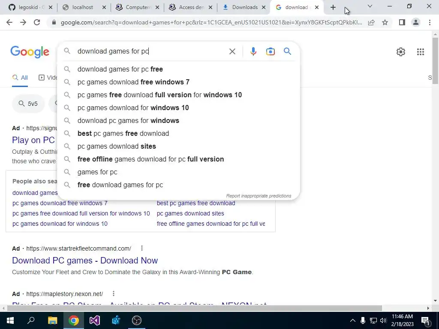Open Windows Start menu

click(x=10, y=320)
